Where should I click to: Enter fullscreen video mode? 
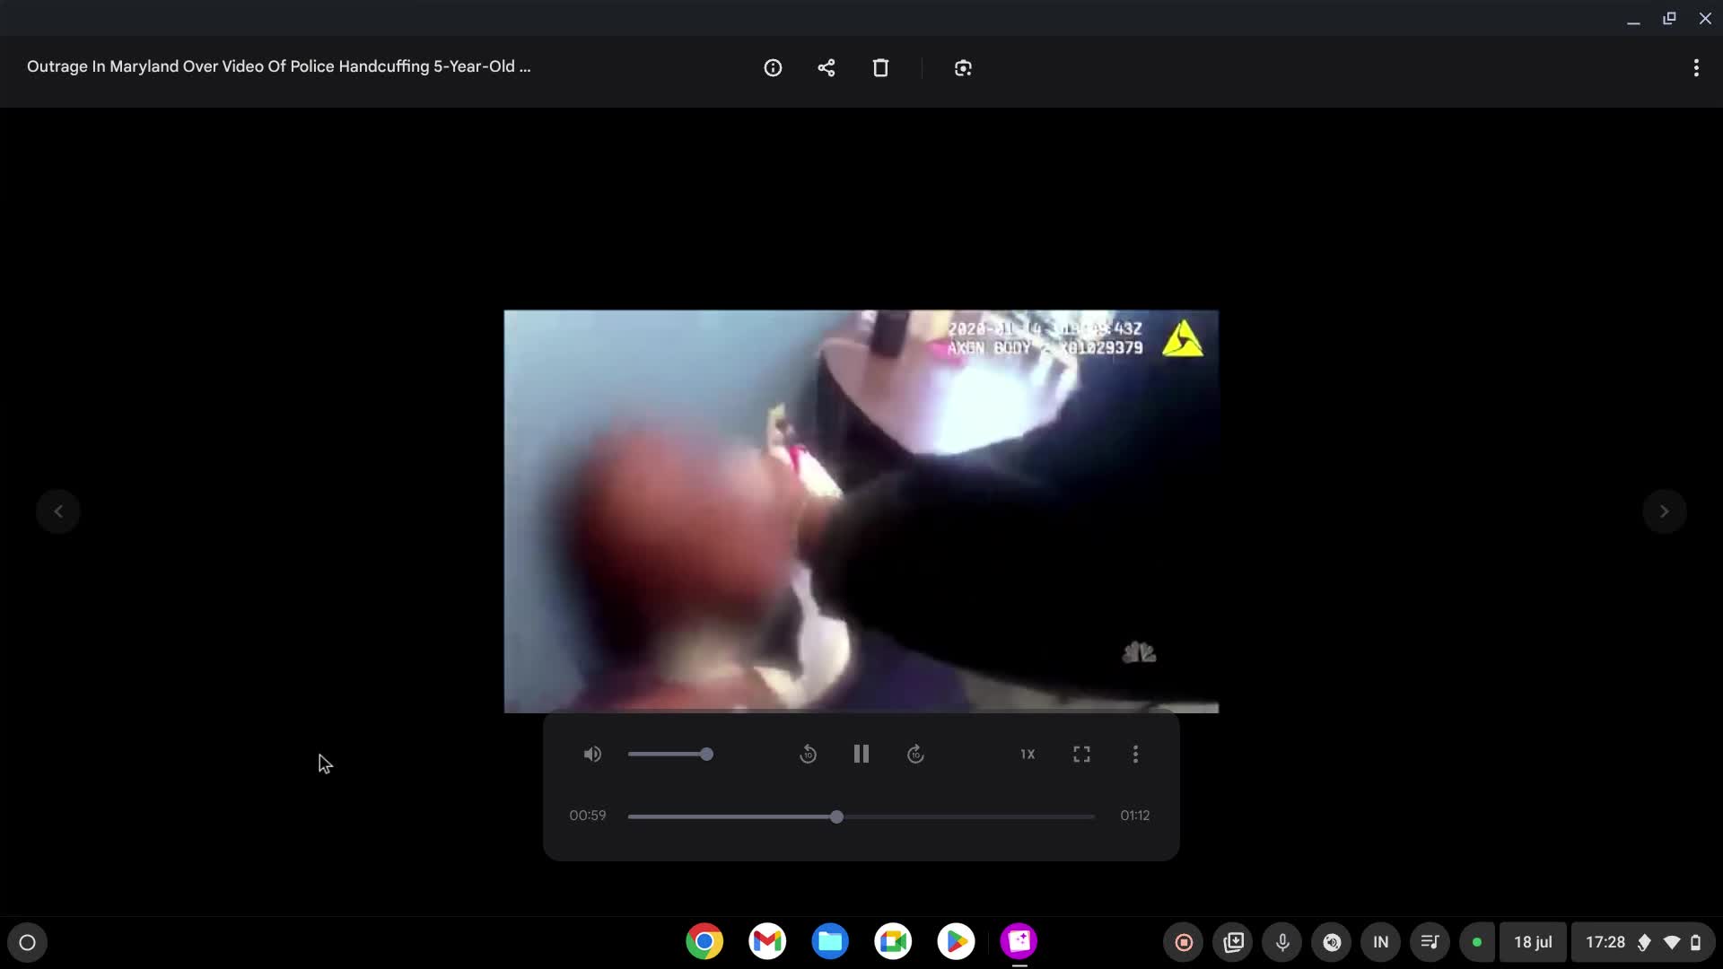point(1081,755)
